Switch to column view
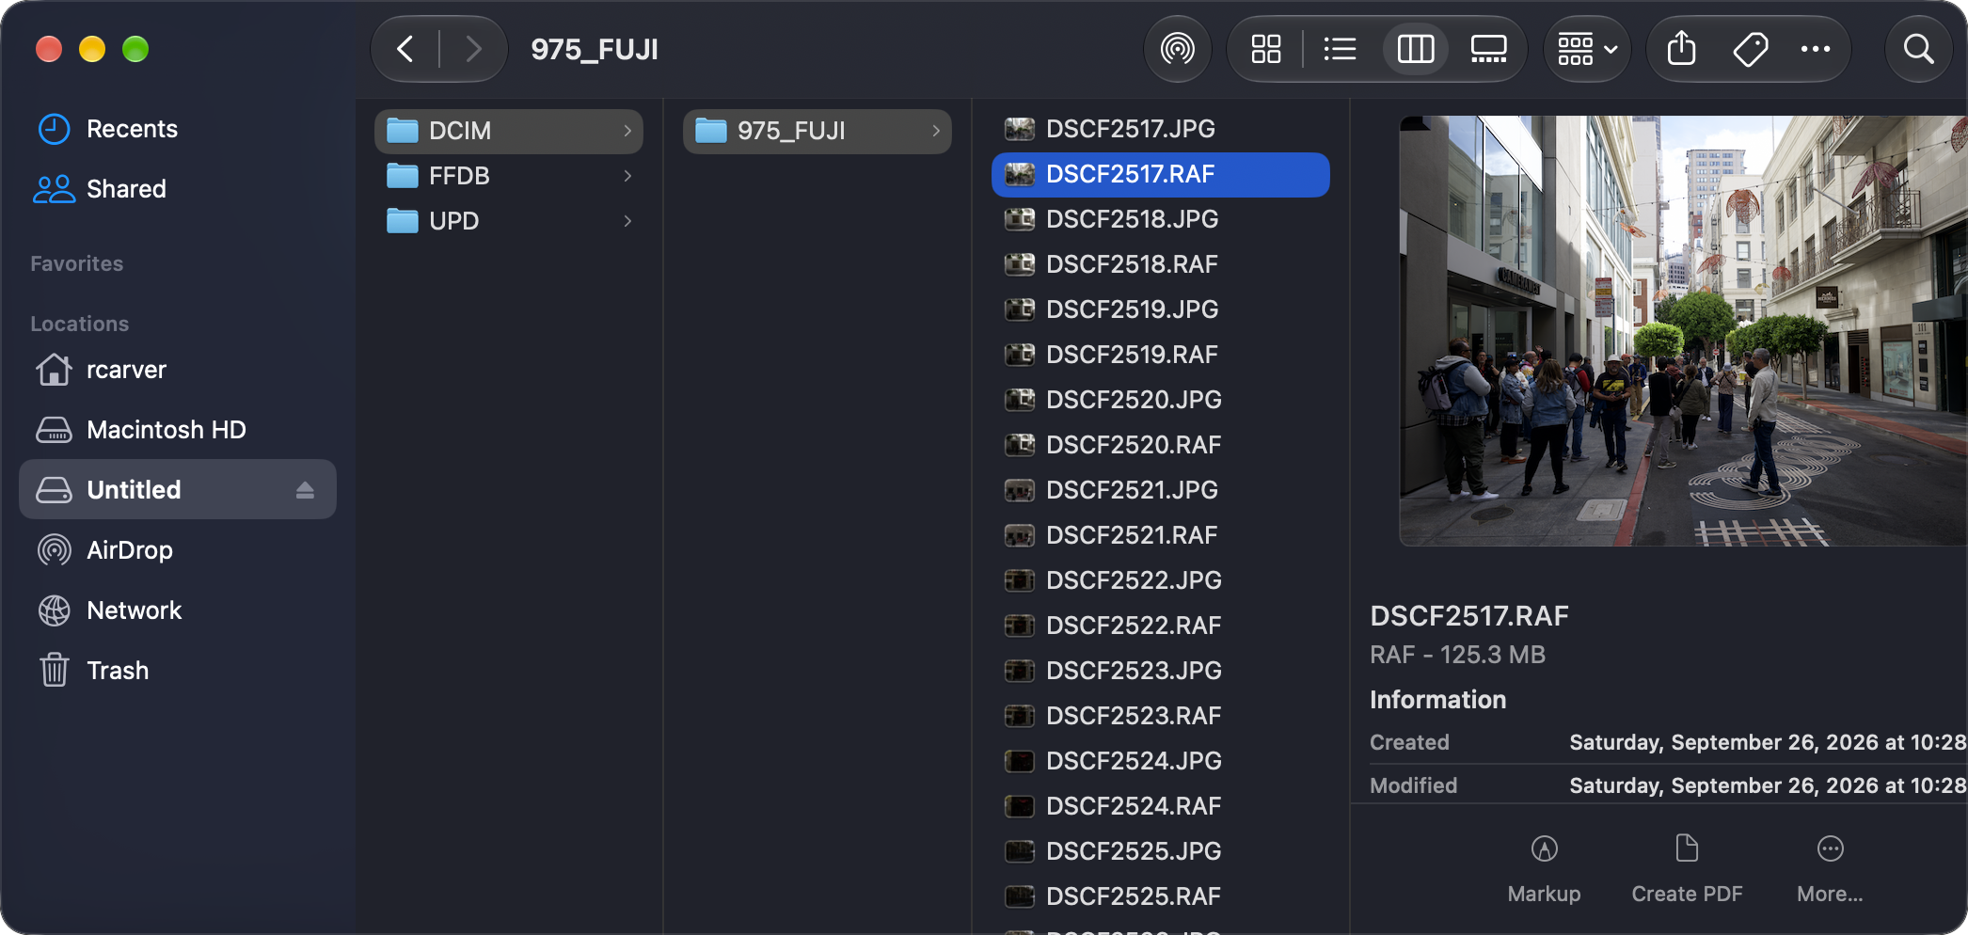 (x=1416, y=49)
